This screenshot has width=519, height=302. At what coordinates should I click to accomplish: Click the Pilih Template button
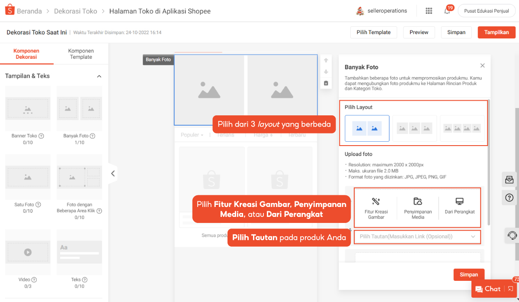(x=373, y=32)
